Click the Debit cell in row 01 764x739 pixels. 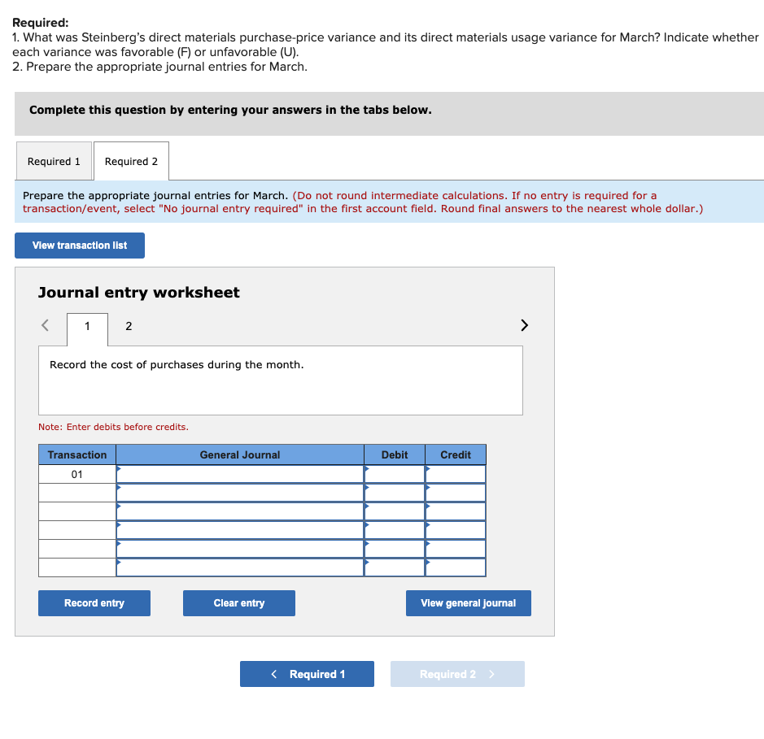tap(395, 474)
